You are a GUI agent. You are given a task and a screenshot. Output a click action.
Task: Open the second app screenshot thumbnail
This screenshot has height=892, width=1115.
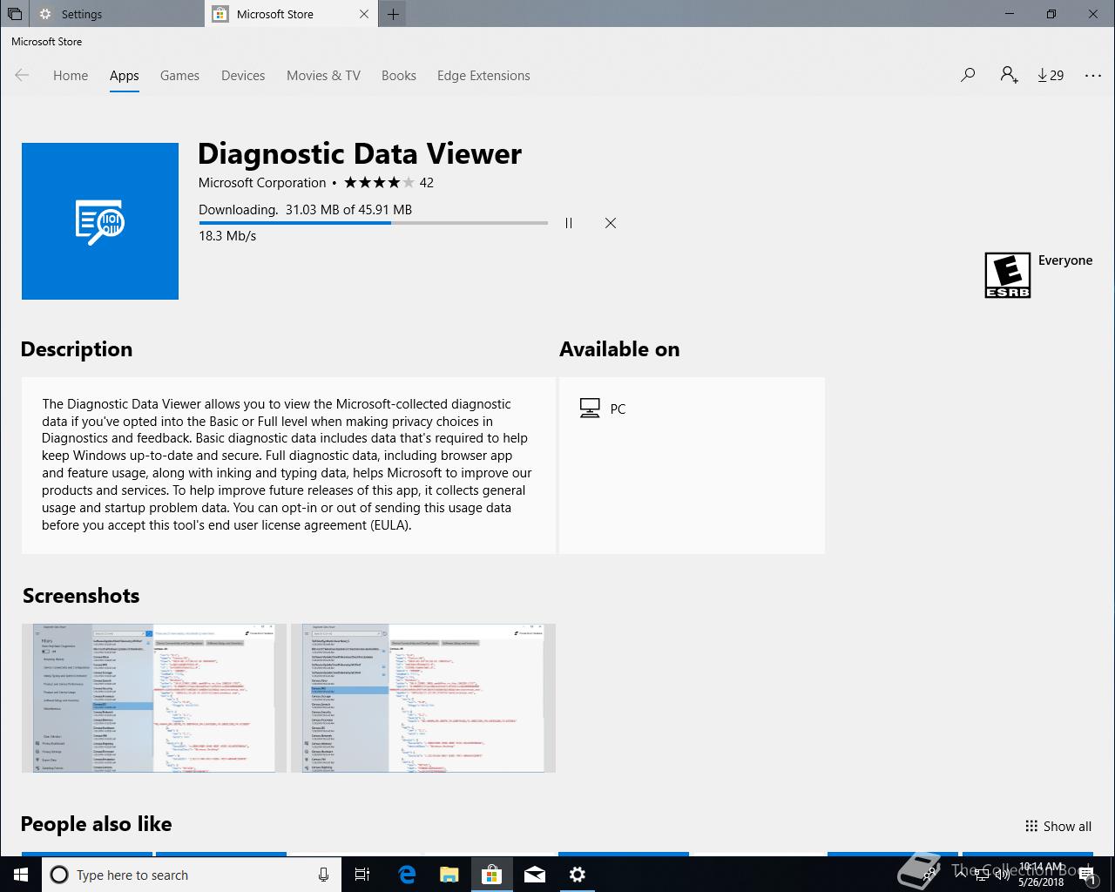click(423, 698)
